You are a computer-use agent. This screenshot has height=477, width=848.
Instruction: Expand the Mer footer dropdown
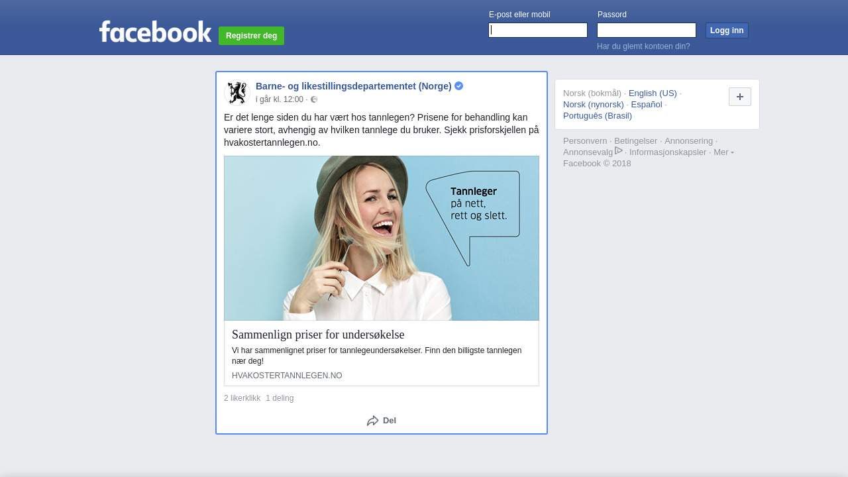click(723, 152)
